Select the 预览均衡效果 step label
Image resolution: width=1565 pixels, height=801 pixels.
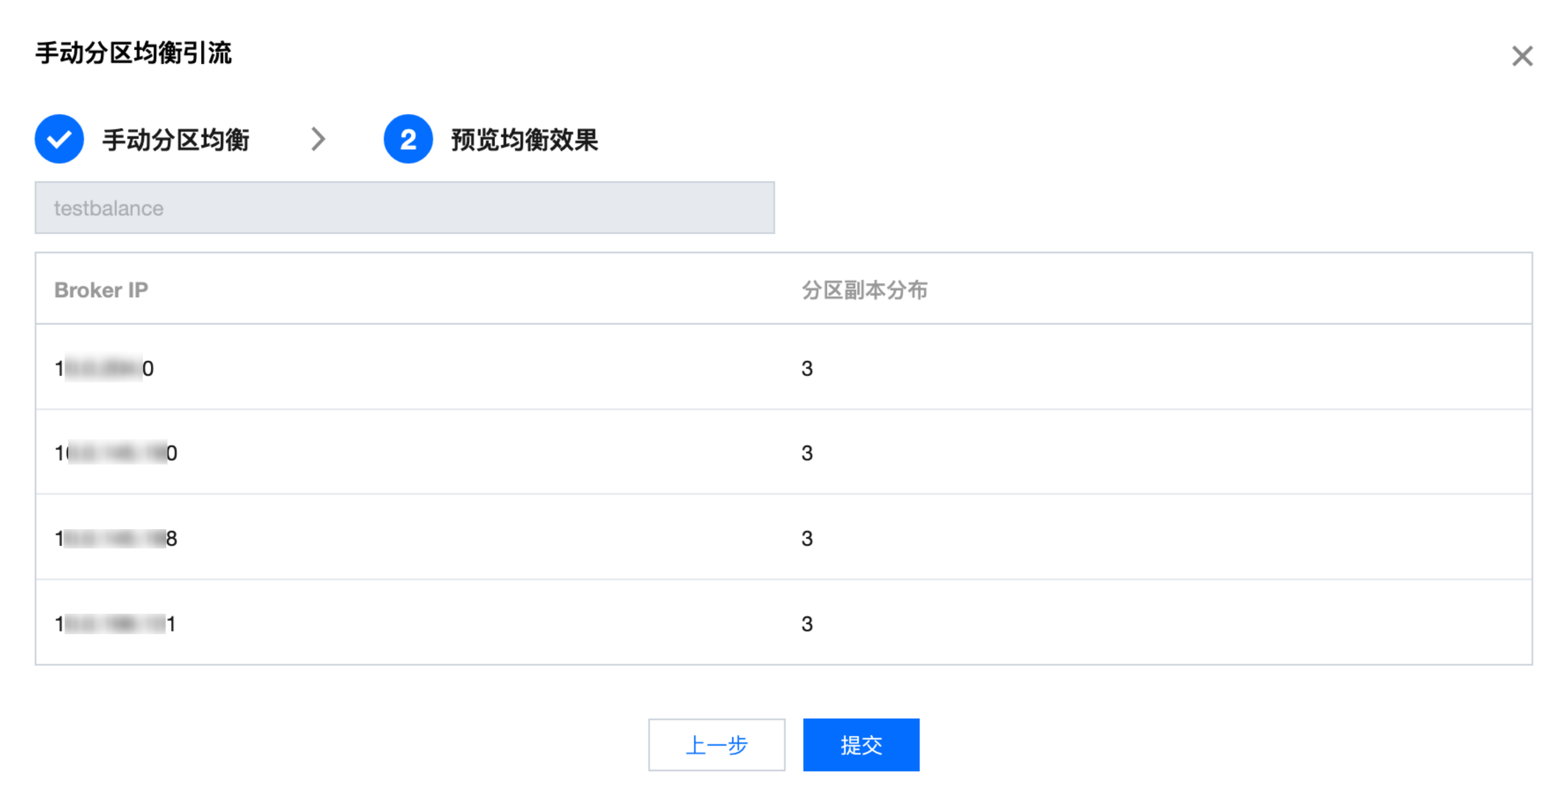(524, 140)
